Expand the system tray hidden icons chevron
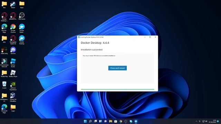221x124 pixels. (x=196, y=121)
